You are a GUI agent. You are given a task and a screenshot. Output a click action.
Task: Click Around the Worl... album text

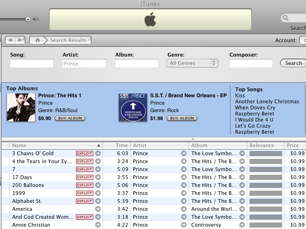point(214,209)
